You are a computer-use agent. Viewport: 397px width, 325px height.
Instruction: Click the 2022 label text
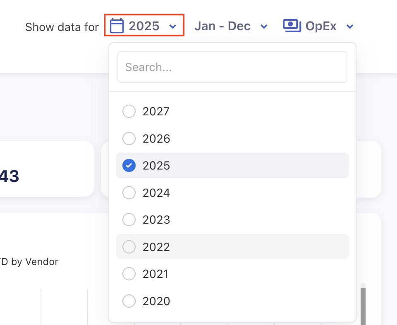tap(156, 247)
